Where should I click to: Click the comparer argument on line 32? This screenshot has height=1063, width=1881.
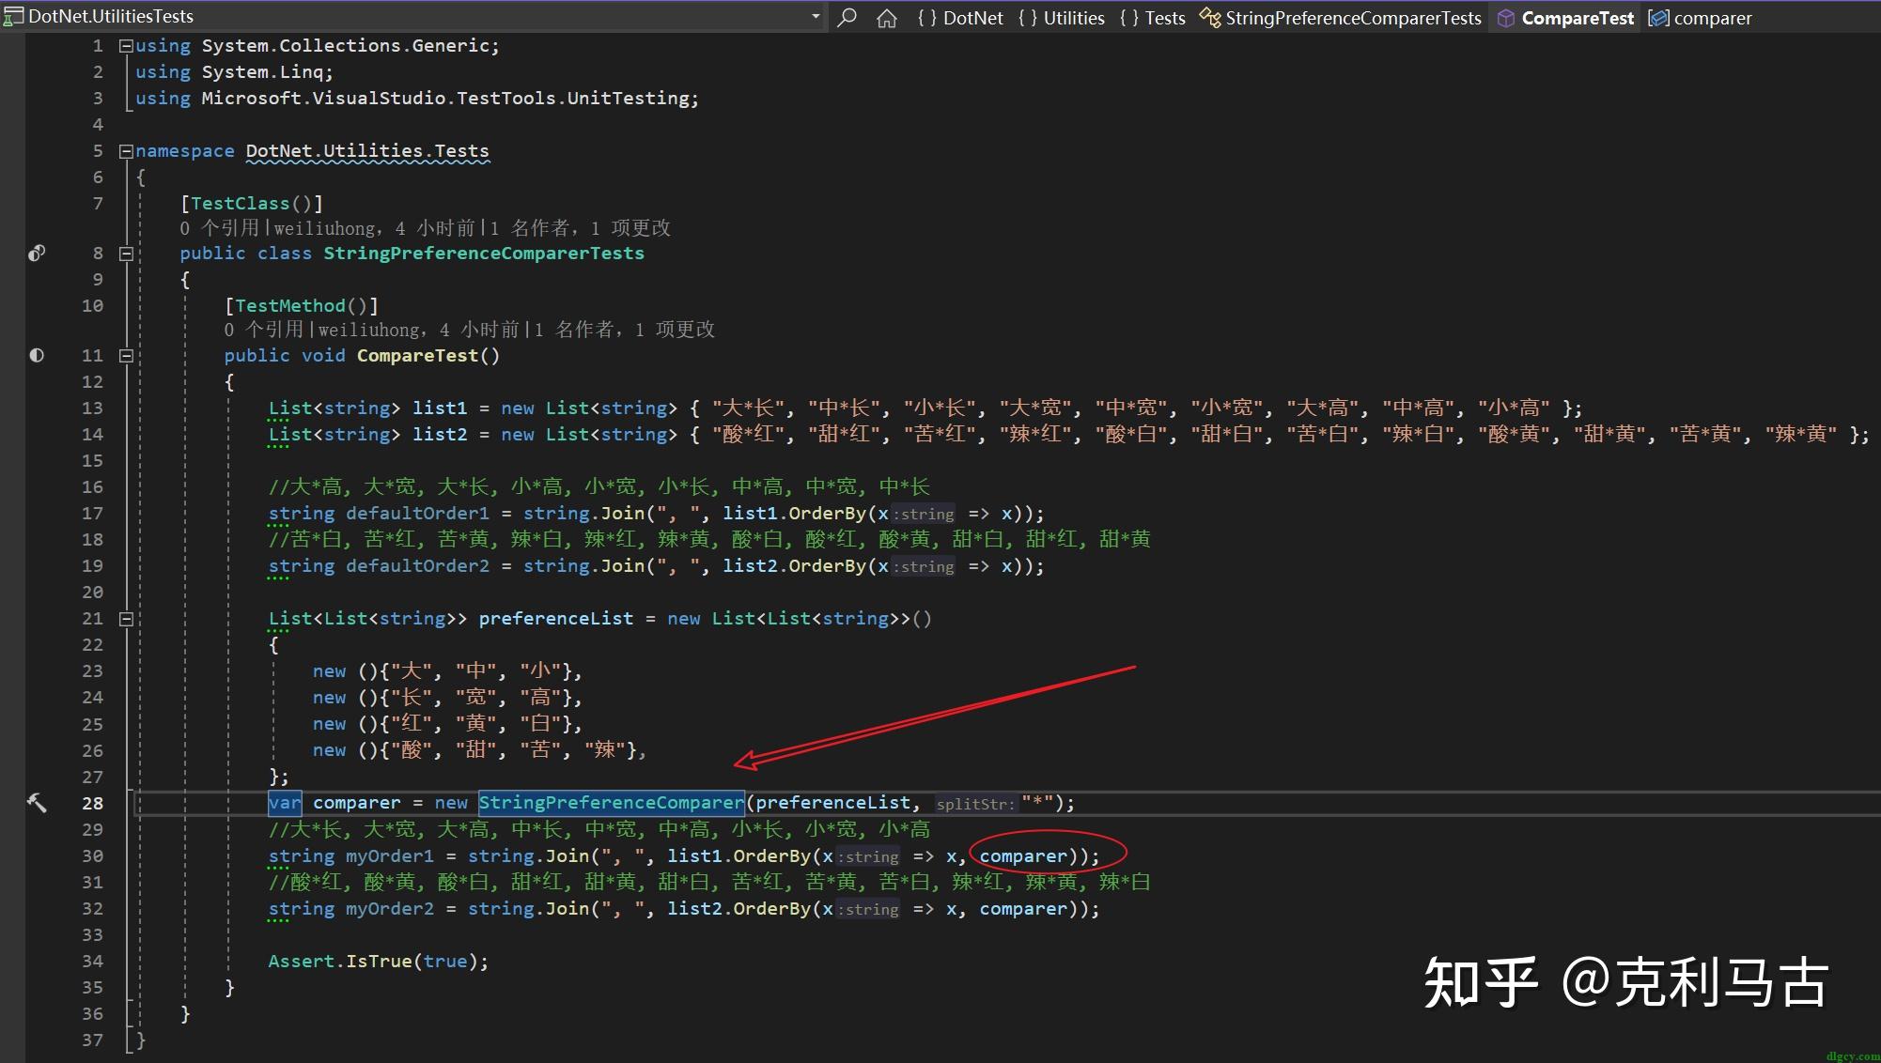1024,909
